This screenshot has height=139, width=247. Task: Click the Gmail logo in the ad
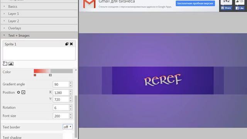[x=89, y=4]
